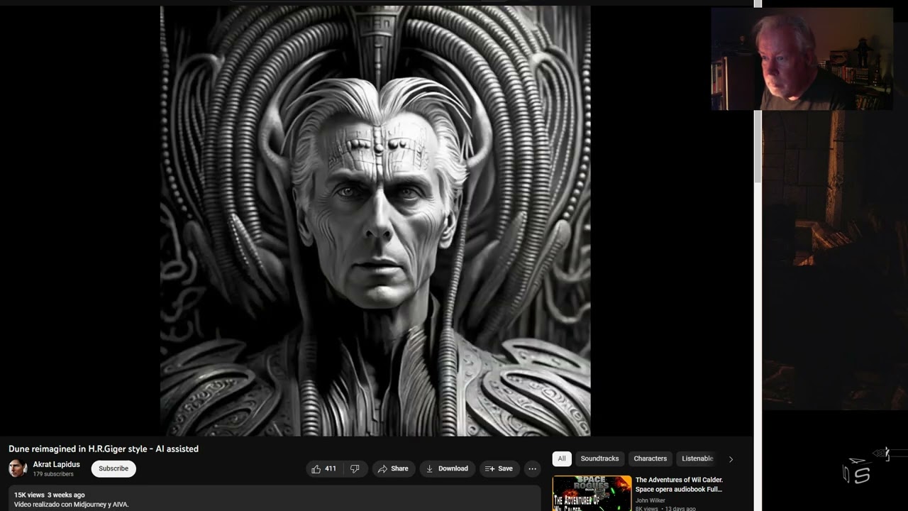Like the video with 411 likes

326,468
